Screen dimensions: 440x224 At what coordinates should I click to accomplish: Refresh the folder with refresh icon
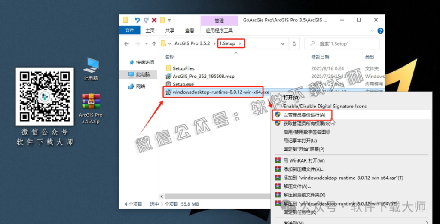(294, 43)
